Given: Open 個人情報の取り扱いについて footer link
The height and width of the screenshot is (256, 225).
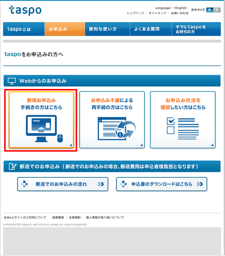Looking at the screenshot, I should click(105, 217).
